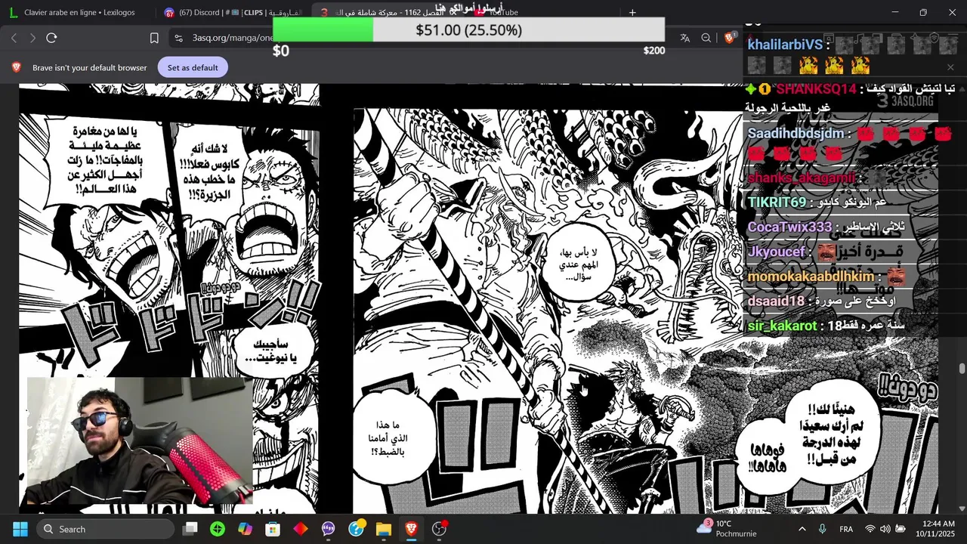Click username dsaaid18 in chat
967x544 pixels.
click(776, 301)
